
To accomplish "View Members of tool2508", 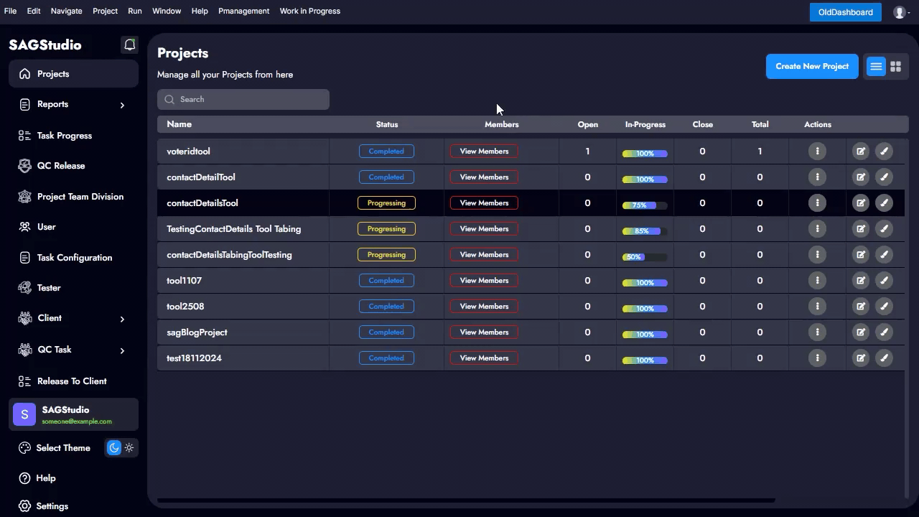I will (484, 307).
